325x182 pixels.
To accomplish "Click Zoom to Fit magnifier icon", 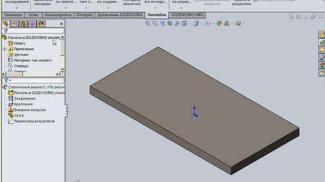I will click(x=148, y=24).
